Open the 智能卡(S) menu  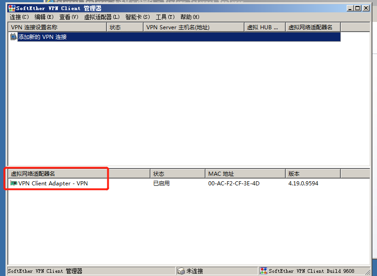(137, 17)
